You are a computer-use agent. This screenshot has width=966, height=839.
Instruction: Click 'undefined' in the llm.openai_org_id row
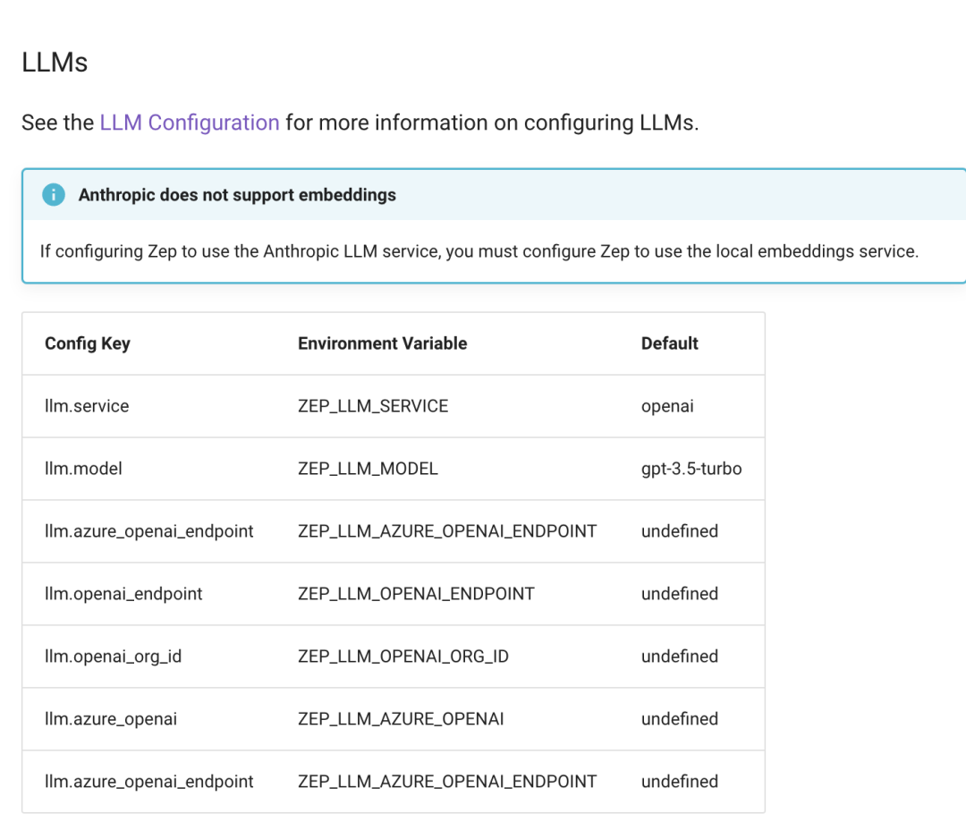click(679, 657)
